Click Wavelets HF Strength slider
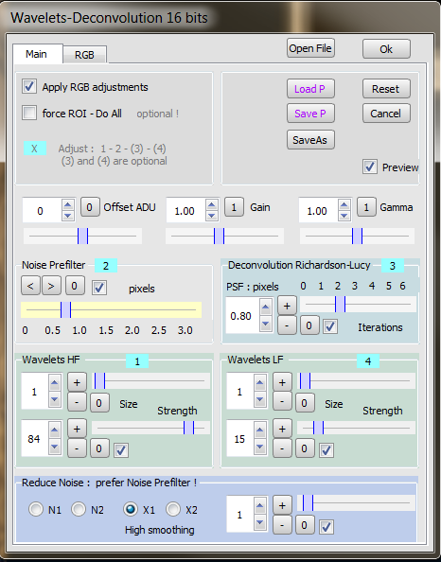Screen dimensions: 441x562 coord(151,428)
